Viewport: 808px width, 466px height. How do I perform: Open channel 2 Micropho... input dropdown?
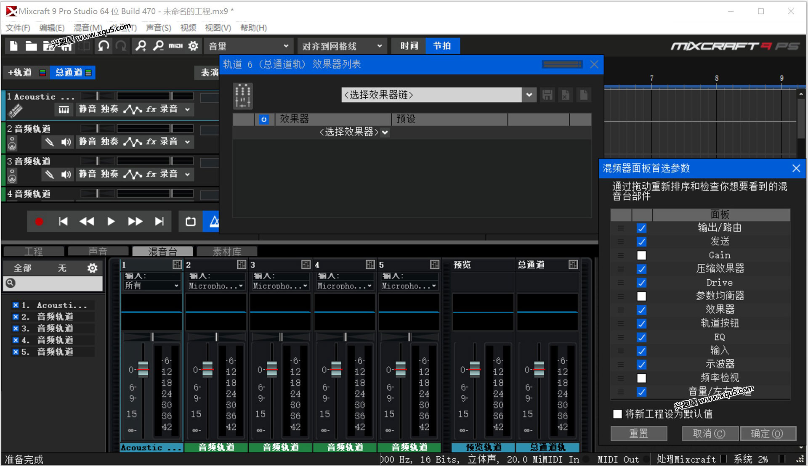[x=216, y=286]
